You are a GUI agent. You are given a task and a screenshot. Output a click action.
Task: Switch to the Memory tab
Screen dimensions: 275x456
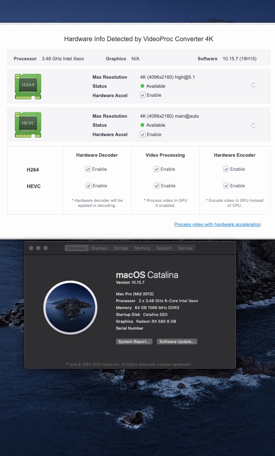pyautogui.click(x=142, y=248)
